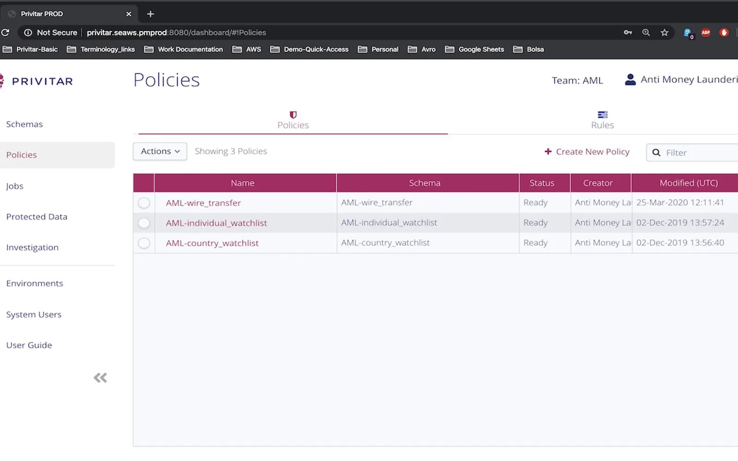Image resolution: width=738 pixels, height=461 pixels.
Task: Open the AdBlock Plus extension icon
Action: (x=706, y=32)
